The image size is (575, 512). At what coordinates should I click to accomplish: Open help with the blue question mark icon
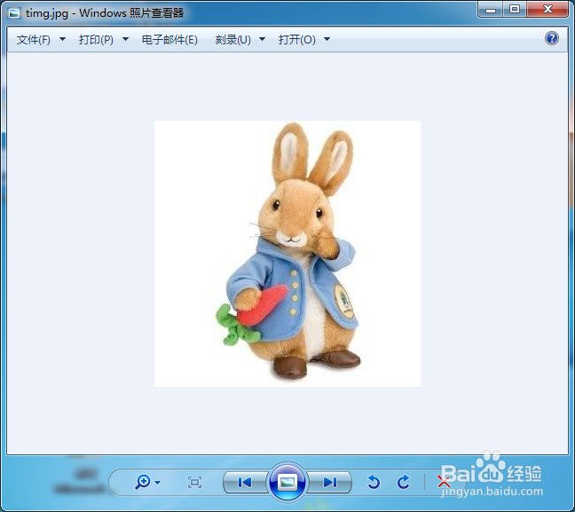tap(552, 38)
